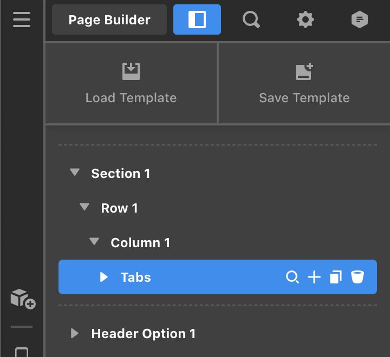Screen dimensions: 390x357
Task: Collapse the Row 1 disclosure triangle
Action: 84,207
